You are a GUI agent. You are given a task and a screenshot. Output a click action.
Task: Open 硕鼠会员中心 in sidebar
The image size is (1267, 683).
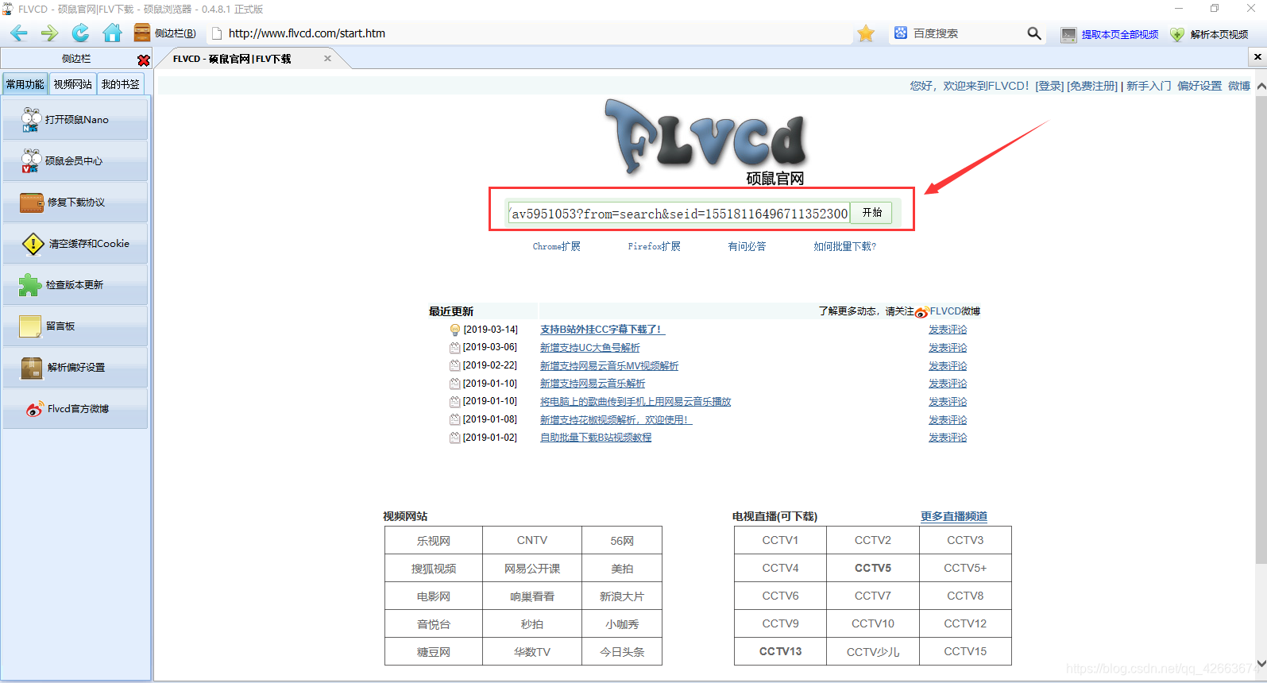coord(75,161)
